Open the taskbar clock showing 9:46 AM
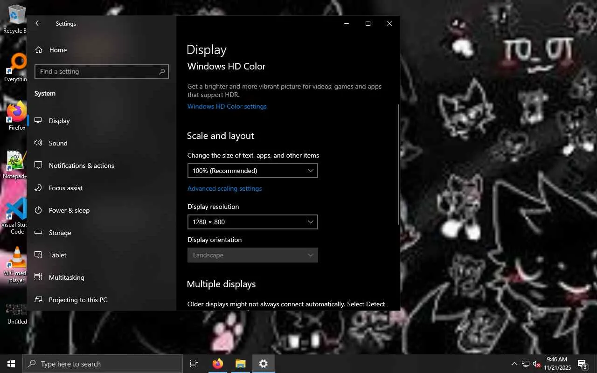597x373 pixels. tap(557, 364)
